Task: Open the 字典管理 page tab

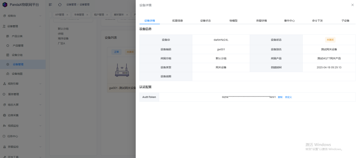Action: tap(79, 15)
